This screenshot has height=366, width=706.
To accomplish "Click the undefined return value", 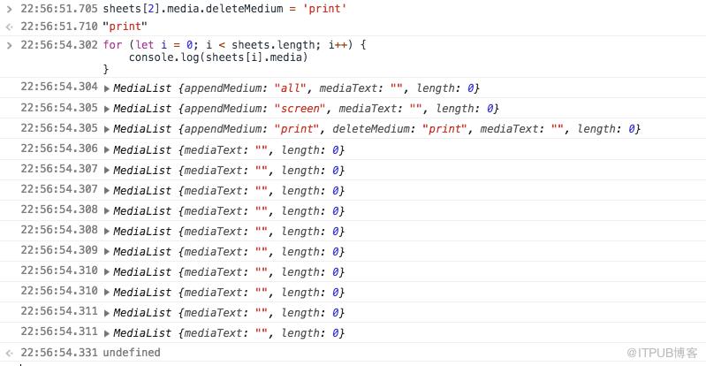I will tap(132, 353).
